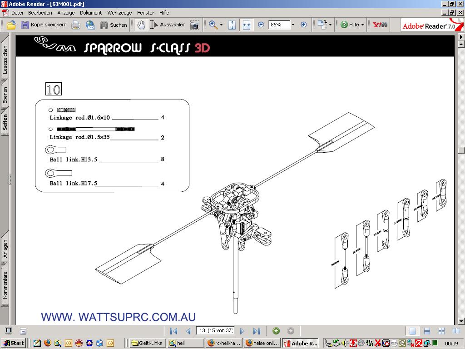The image size is (465, 349).
Task: Open the Dokument menu
Action: pos(91,13)
